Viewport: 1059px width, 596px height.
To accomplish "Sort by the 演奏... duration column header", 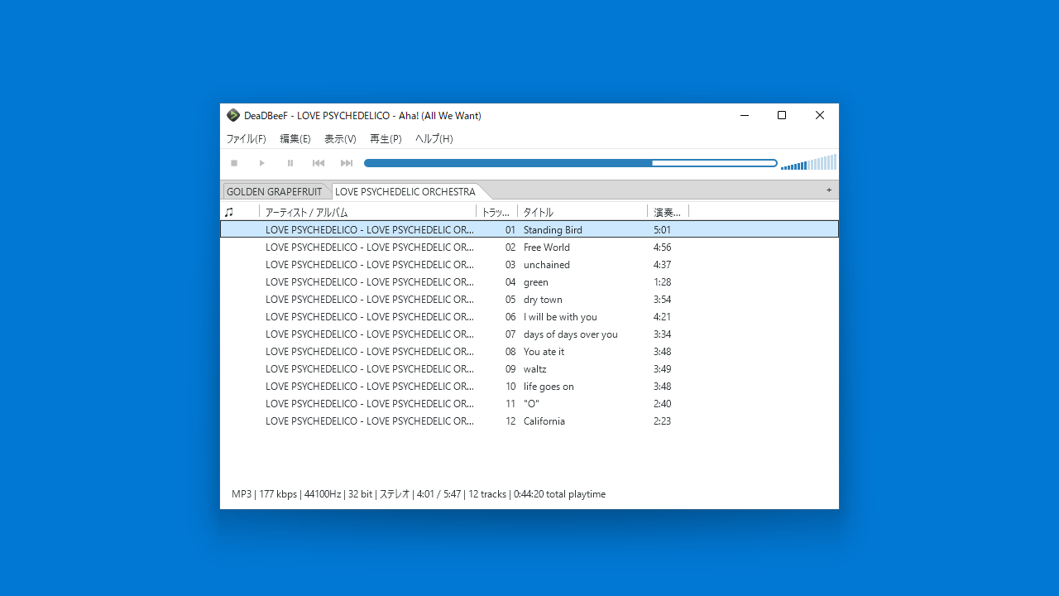I will coord(668,212).
